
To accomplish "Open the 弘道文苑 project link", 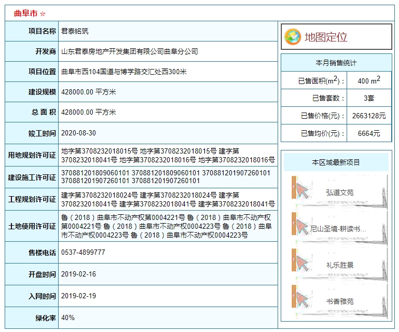I will 340,192.
